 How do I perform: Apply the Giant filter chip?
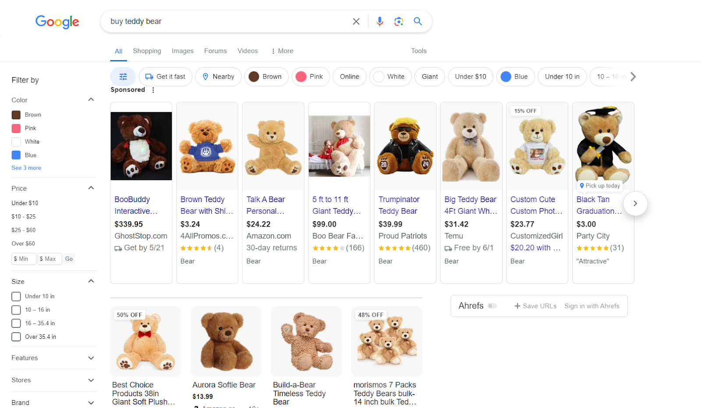[430, 77]
